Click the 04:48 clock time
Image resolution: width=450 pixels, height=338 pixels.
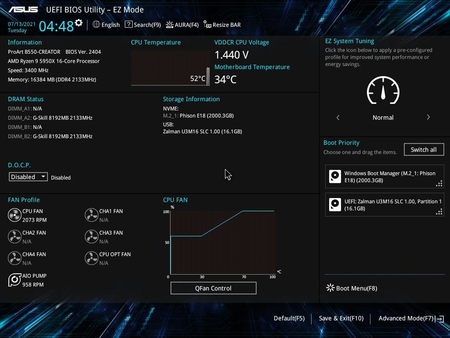[56, 26]
